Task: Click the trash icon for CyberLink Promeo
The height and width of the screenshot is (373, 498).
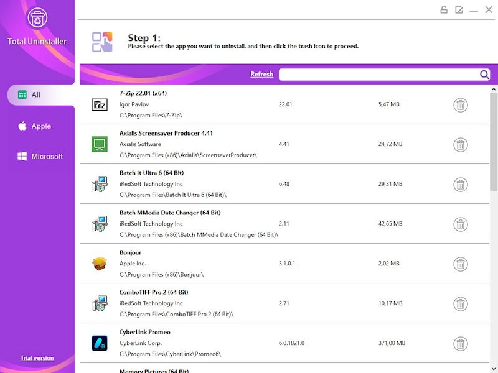Action: (460, 343)
